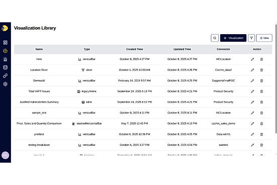Click the 'table' type cell
Screen dimensions: 277x185
[x=87, y=102]
